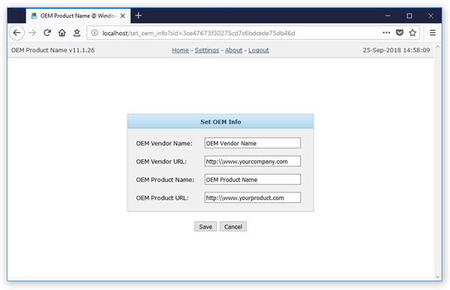Cancel the OEM info changes
Viewport: 450px width, 290px height.
(x=233, y=226)
